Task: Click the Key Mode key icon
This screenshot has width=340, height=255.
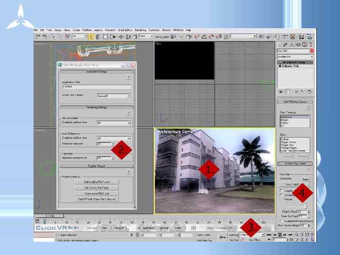Action: pos(222,237)
